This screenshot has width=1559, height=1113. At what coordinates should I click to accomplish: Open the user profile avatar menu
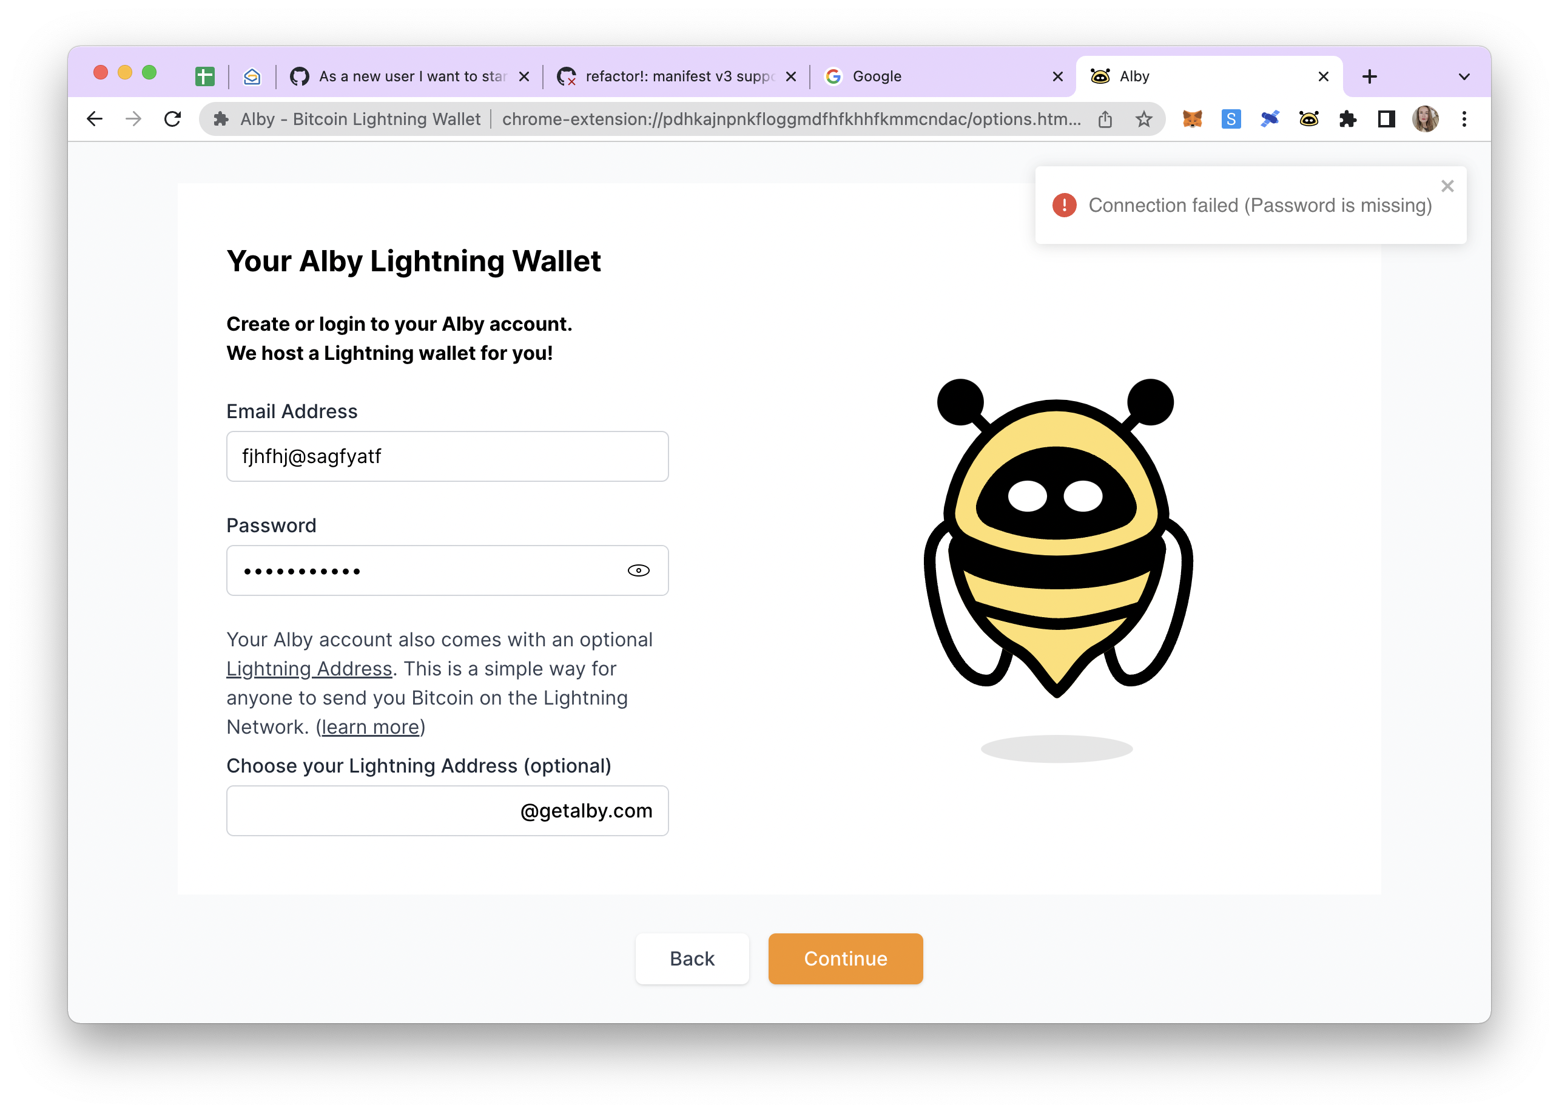pos(1425,119)
